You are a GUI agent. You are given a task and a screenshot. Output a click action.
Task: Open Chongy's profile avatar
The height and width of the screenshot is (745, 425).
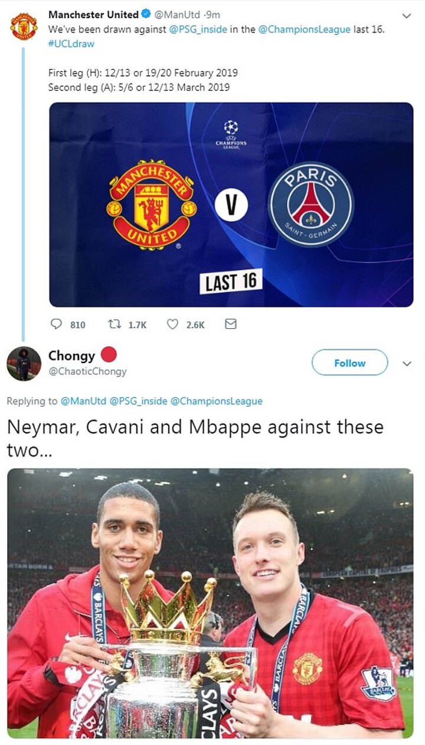click(x=24, y=363)
